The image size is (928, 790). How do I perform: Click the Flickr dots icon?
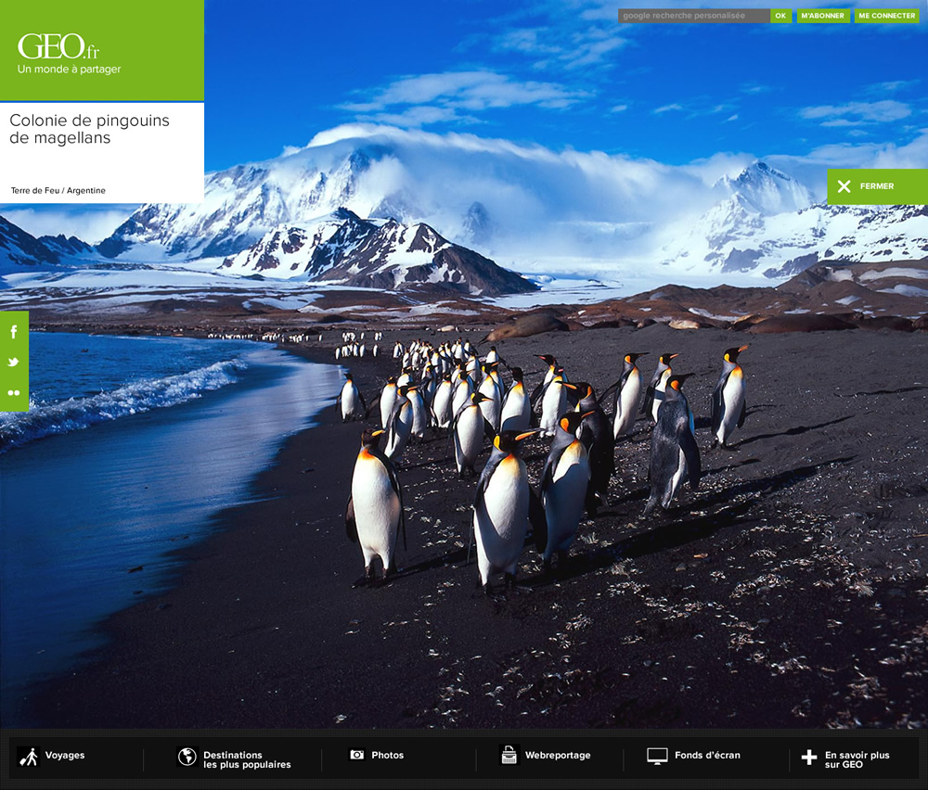click(14, 392)
